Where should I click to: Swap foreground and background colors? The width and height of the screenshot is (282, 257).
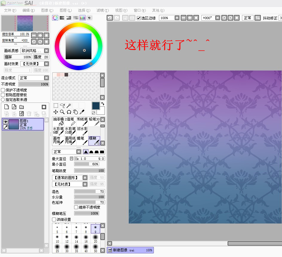(103, 104)
